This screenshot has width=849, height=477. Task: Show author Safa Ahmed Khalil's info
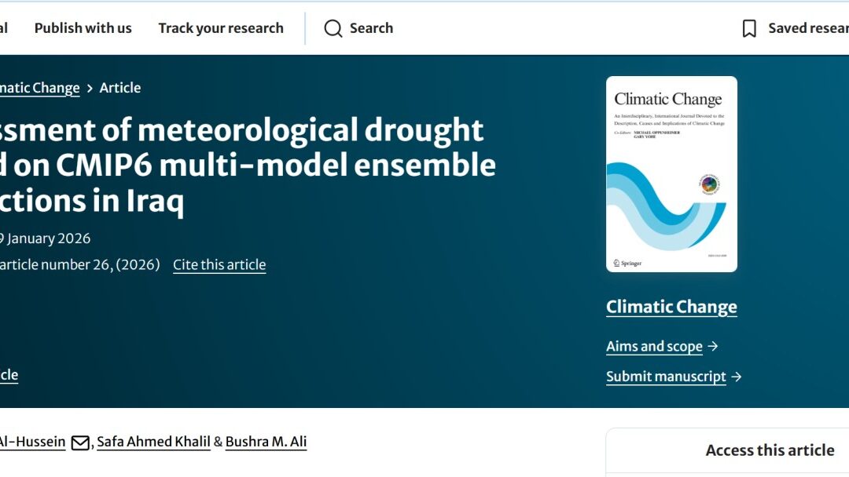click(153, 442)
